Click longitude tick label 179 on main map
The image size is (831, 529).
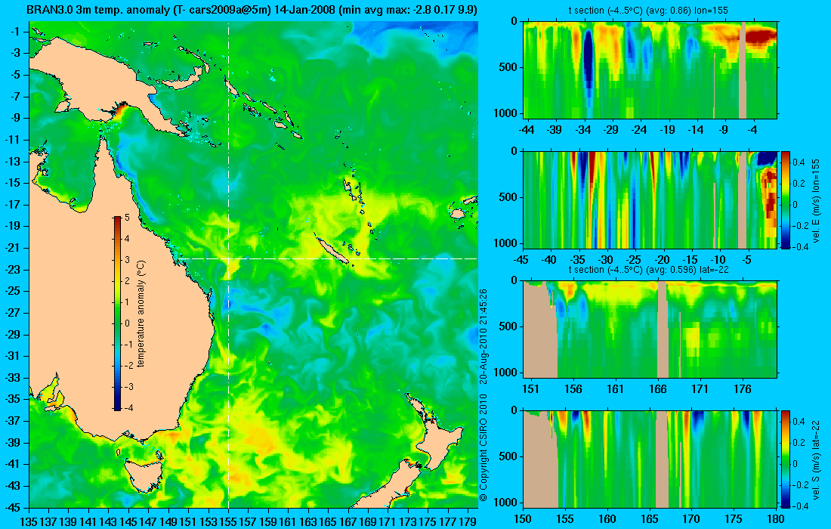click(467, 522)
